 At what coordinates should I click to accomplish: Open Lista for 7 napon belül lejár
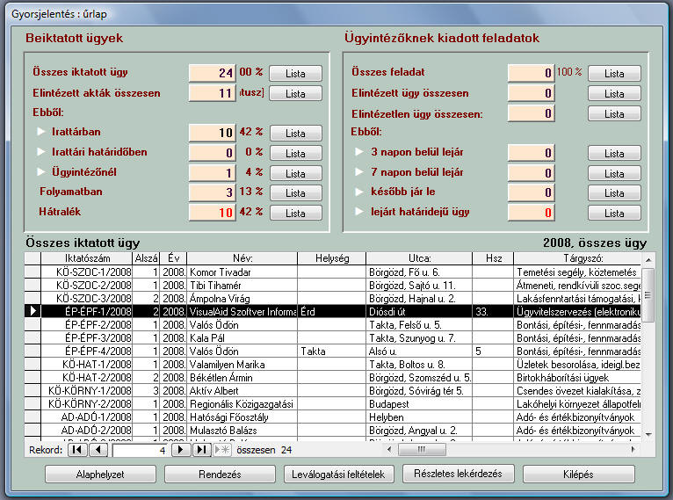614,173
